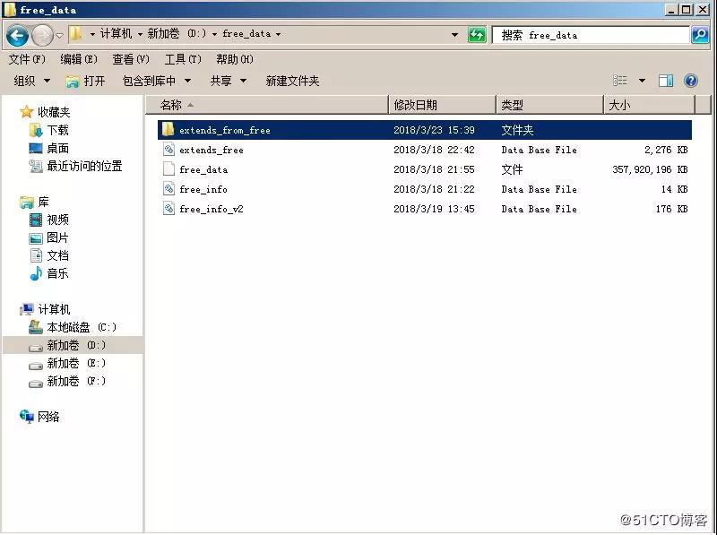Click the blue help question icon
The image size is (717, 535).
pyautogui.click(x=690, y=81)
